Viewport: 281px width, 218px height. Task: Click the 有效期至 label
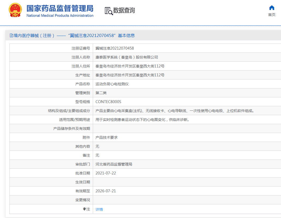click(x=82, y=191)
